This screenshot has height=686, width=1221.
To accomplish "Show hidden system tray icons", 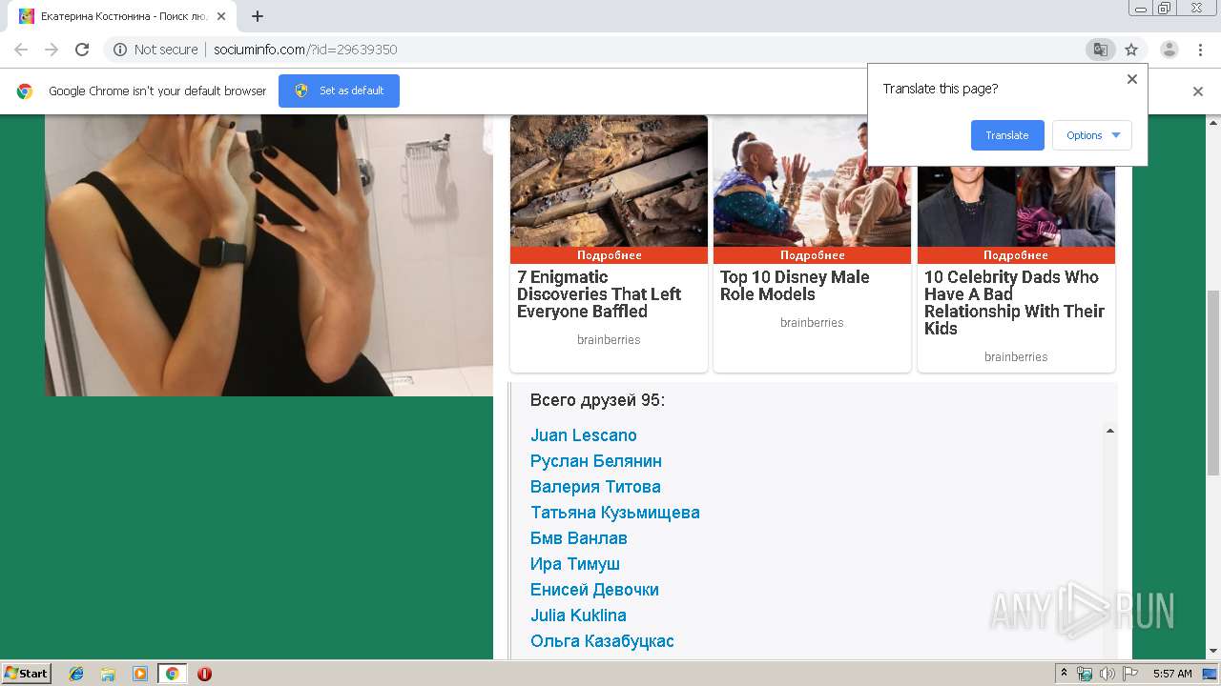I will 1065,674.
